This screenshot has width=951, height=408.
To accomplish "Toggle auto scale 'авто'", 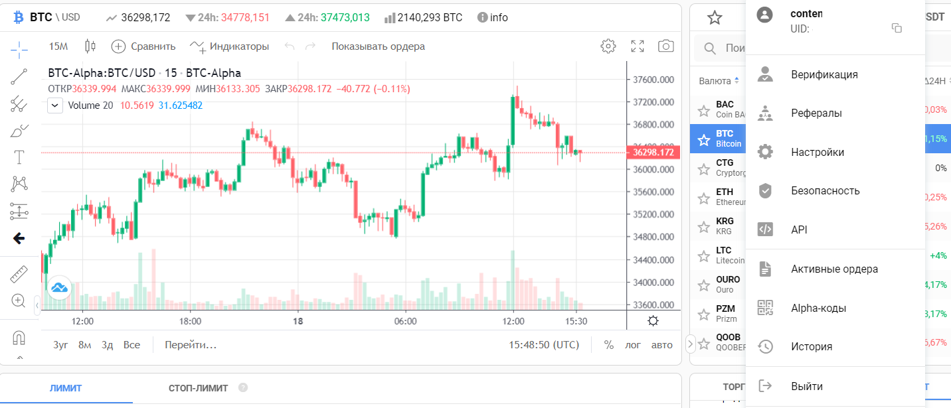I will pyautogui.click(x=661, y=345).
